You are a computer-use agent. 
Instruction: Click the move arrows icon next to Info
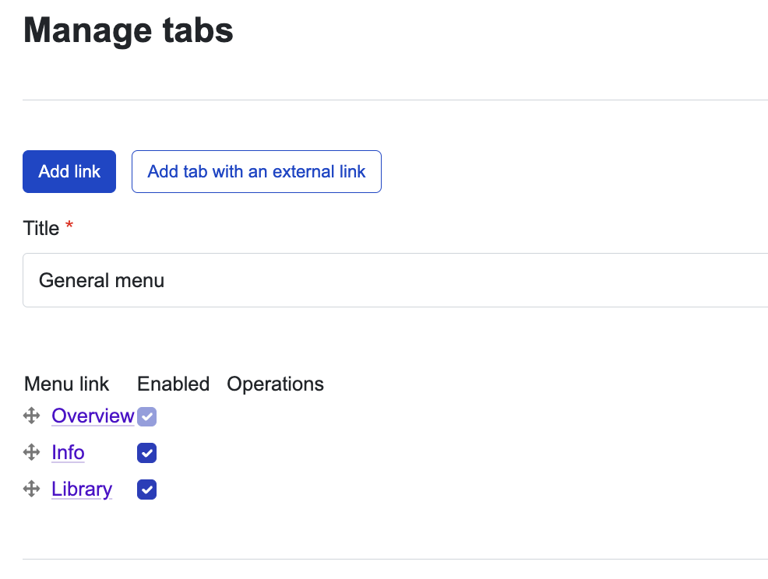[31, 452]
